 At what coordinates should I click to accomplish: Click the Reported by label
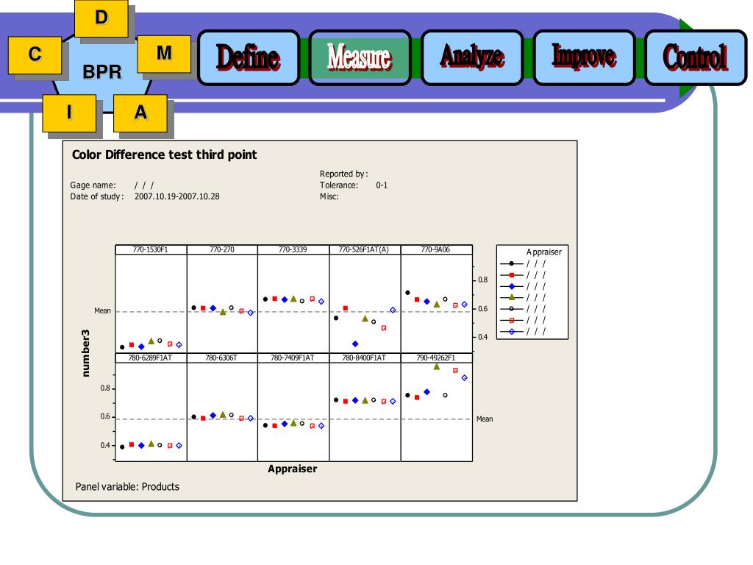coord(344,174)
